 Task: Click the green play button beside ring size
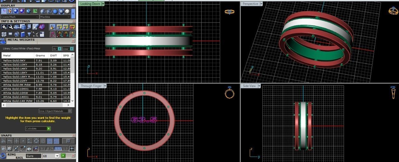click(63, 155)
